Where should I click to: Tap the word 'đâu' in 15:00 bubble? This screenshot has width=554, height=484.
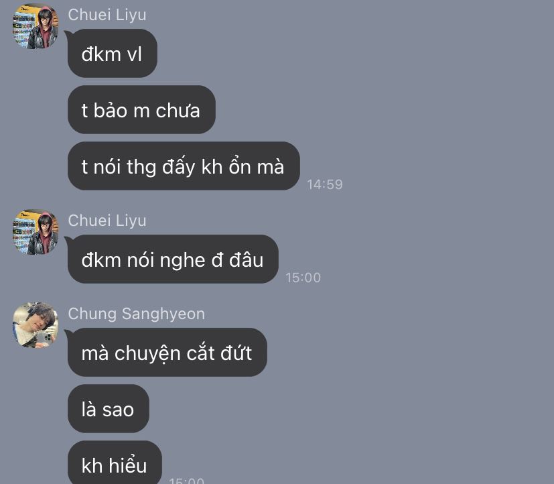coord(247,260)
